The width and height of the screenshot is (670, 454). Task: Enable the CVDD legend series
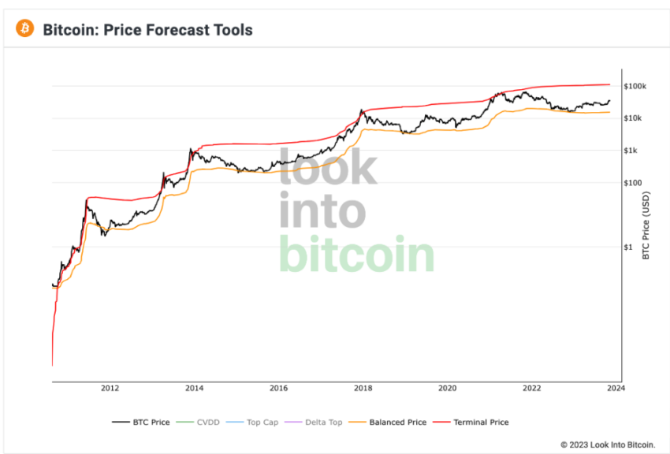tap(198, 422)
